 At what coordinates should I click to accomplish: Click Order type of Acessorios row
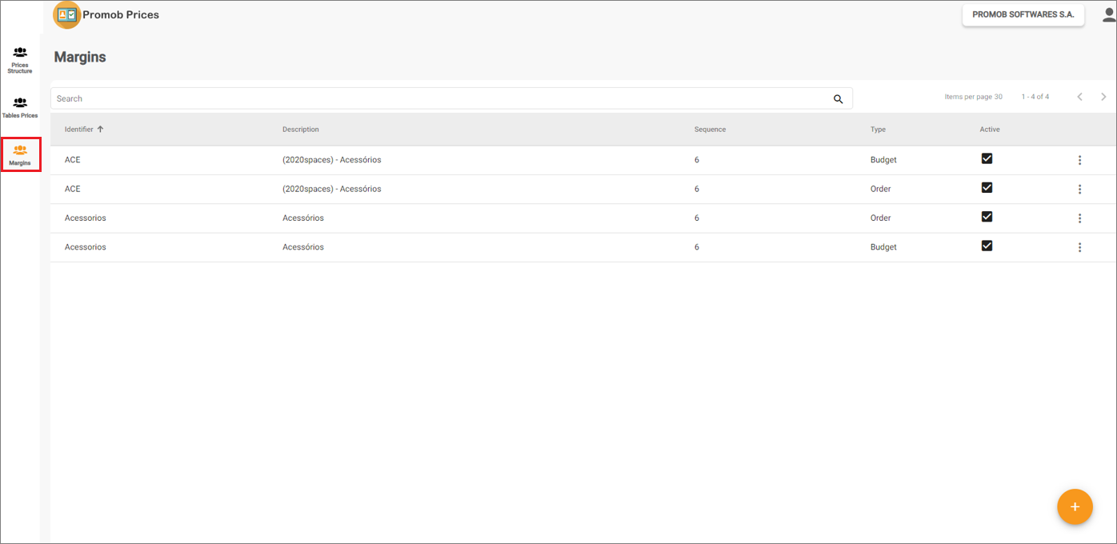[x=881, y=218]
